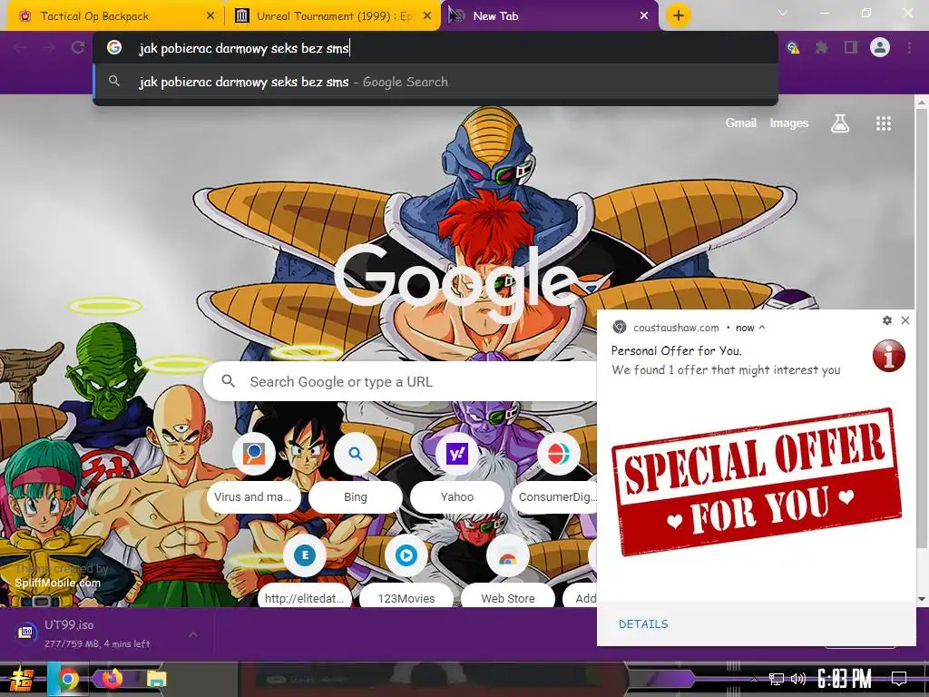Click into the address bar text
This screenshot has width=929, height=697.
(244, 48)
